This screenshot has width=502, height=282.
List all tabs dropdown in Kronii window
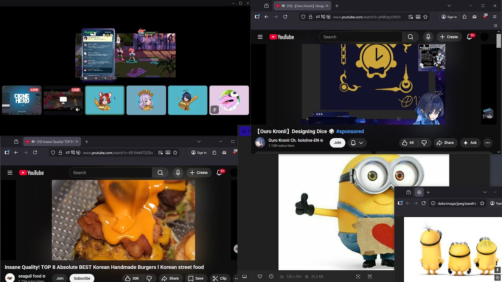[449, 6]
